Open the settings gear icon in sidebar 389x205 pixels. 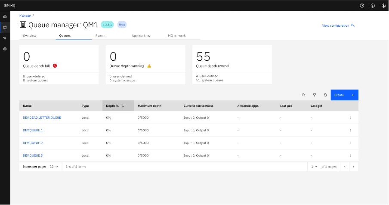[x=5, y=49]
